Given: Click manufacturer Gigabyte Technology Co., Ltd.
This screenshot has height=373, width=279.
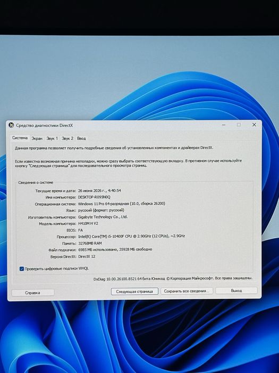Looking at the screenshot, I should [x=103, y=217].
